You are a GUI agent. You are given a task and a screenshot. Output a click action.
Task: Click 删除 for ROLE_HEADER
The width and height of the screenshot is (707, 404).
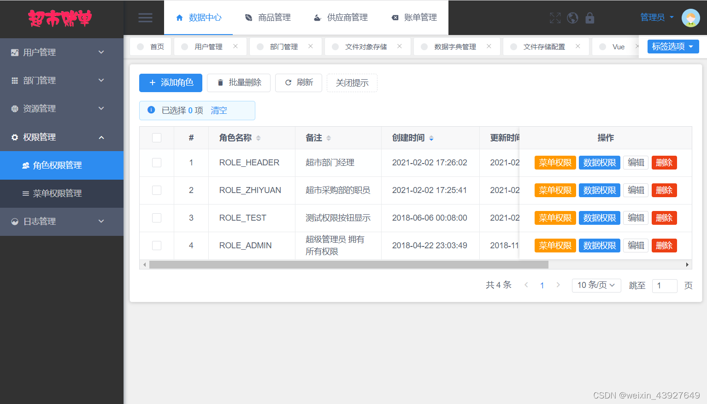664,163
